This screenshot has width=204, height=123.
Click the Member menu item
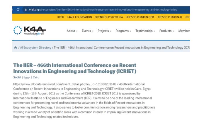click(x=184, y=31)
